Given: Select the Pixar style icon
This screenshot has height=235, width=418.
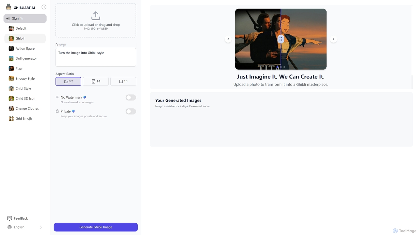Looking at the screenshot, I should click(11, 69).
